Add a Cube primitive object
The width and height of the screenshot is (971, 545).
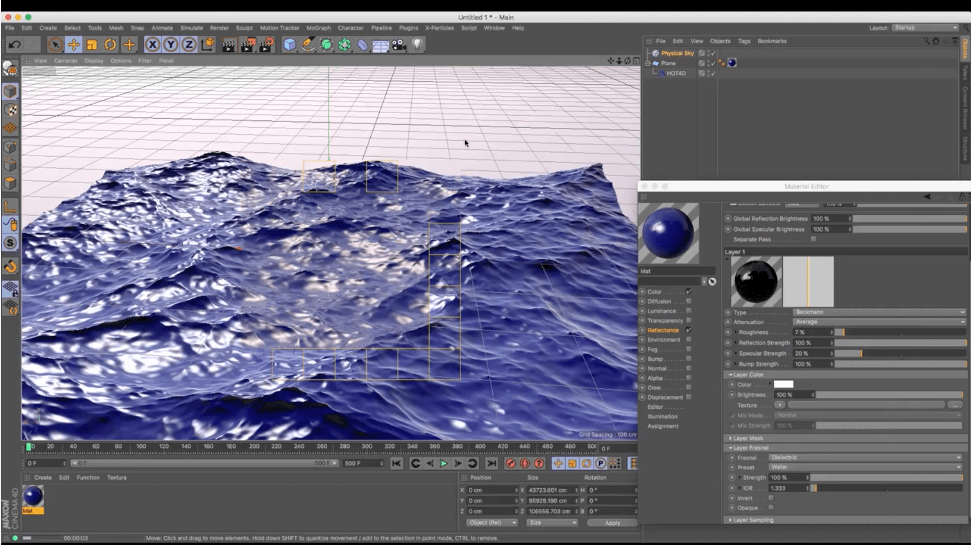pyautogui.click(x=290, y=44)
